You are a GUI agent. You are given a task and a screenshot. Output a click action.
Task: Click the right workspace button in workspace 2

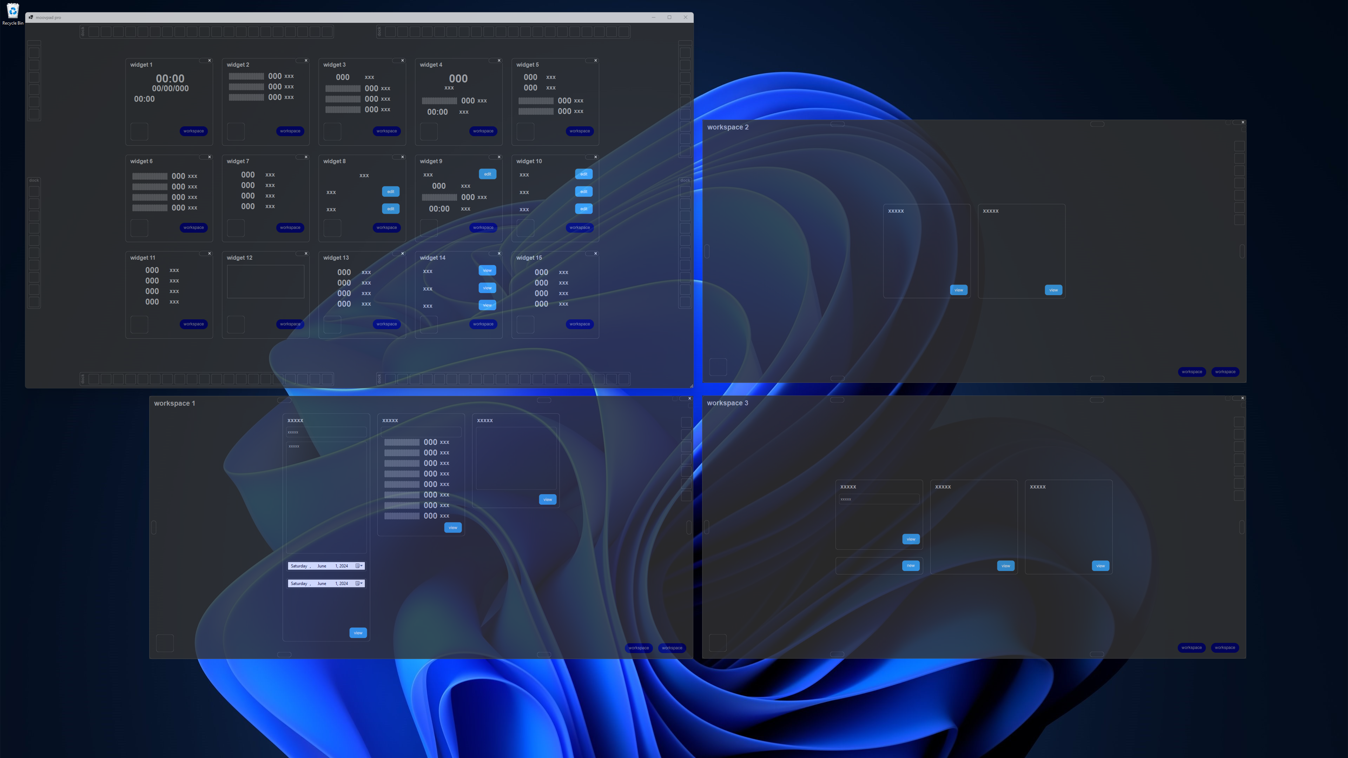[x=1225, y=372]
